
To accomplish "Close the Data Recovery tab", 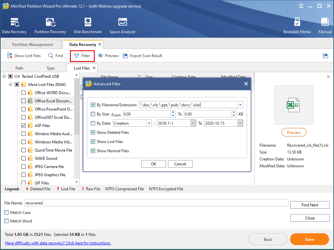I will pos(100,44).
